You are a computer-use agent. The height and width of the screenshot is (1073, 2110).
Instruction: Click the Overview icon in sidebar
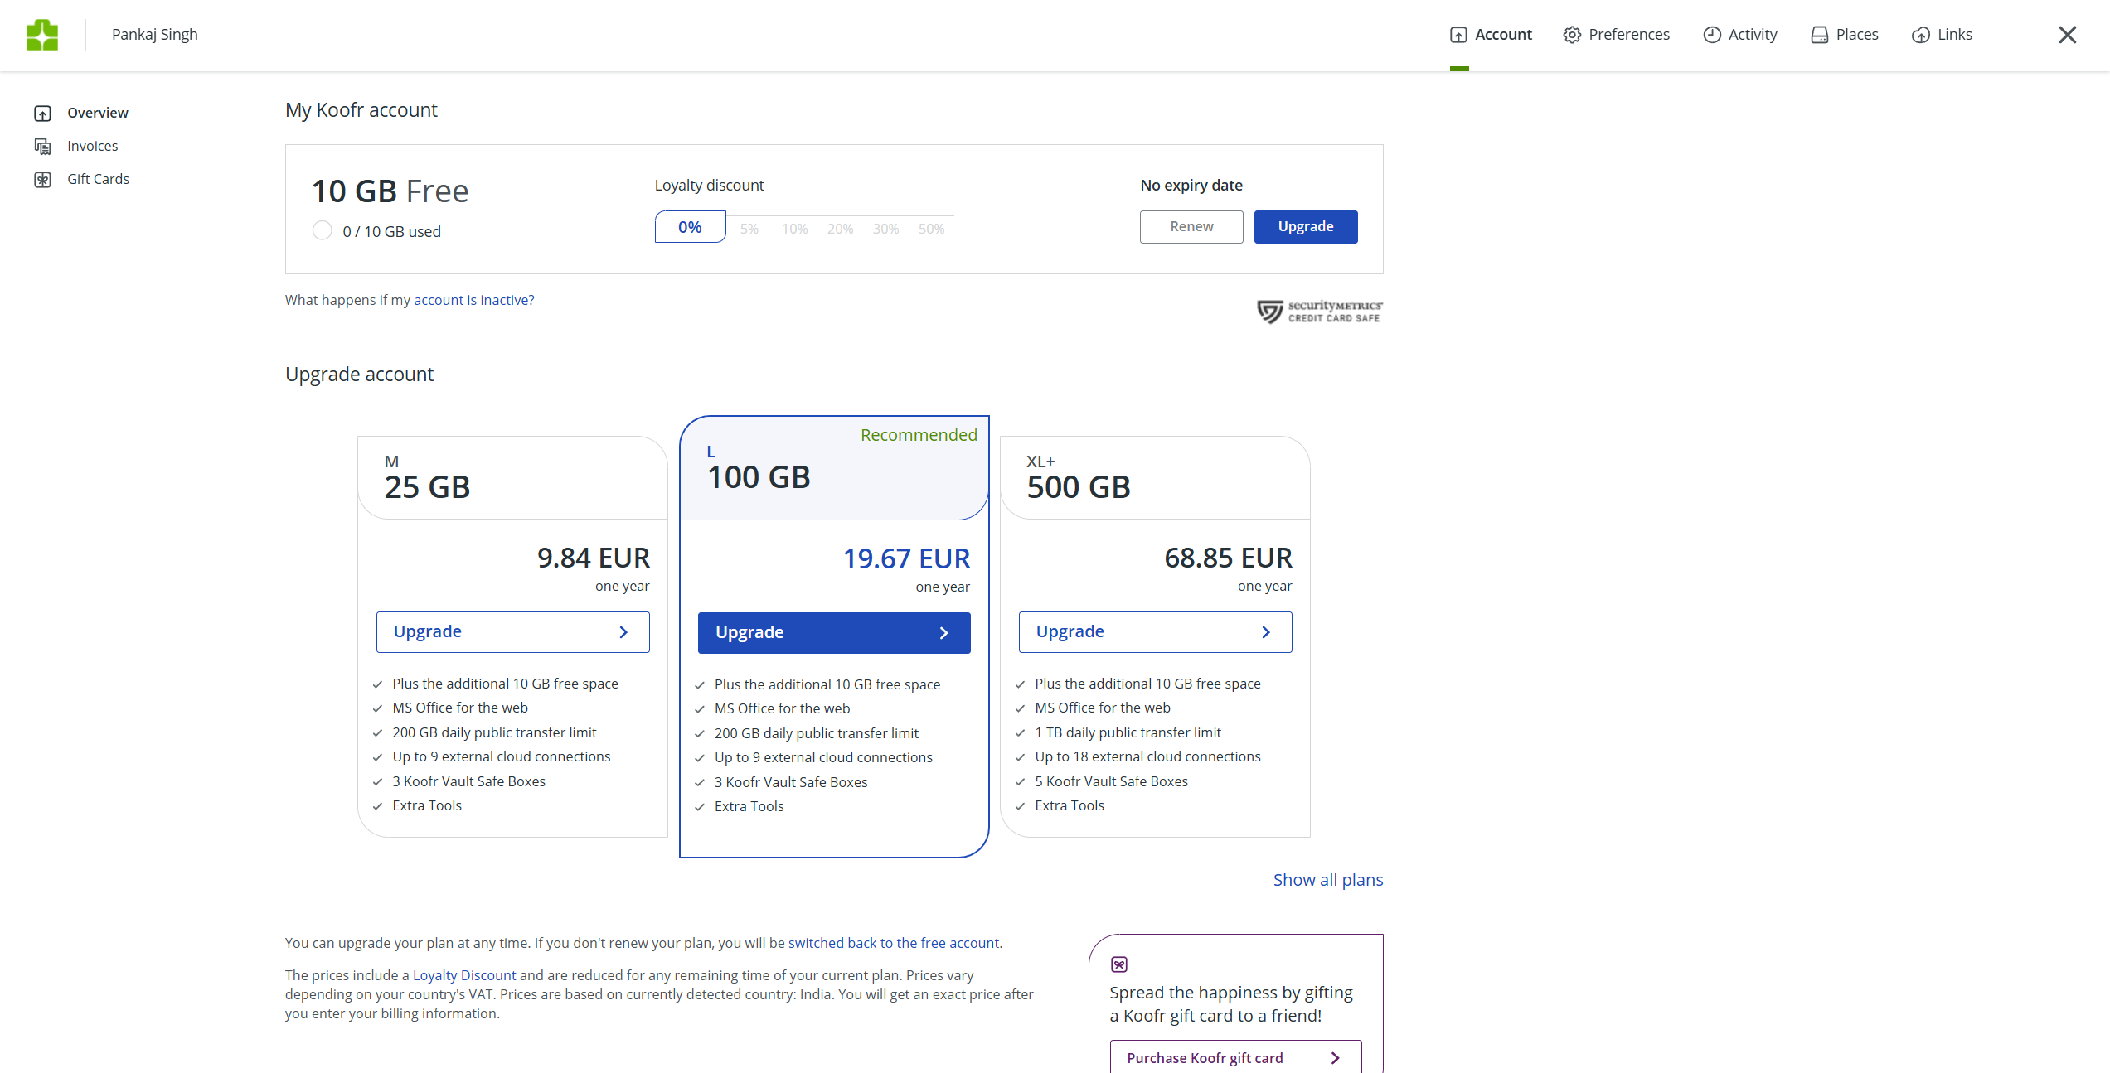(x=41, y=113)
